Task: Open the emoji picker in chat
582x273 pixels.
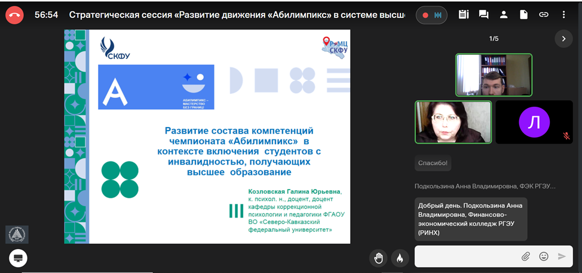Action: pos(544,256)
